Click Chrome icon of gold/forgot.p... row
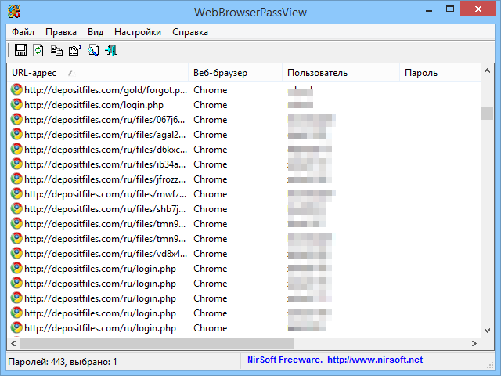Viewport: 501px width, 376px height. pyautogui.click(x=16, y=90)
